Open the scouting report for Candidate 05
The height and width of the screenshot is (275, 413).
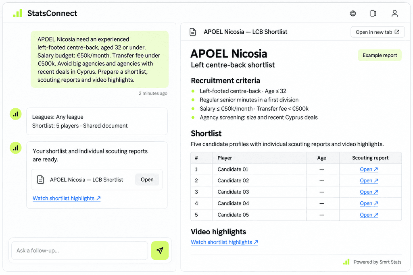(369, 215)
